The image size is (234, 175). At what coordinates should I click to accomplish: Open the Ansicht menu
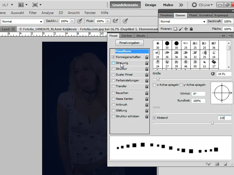point(74,13)
